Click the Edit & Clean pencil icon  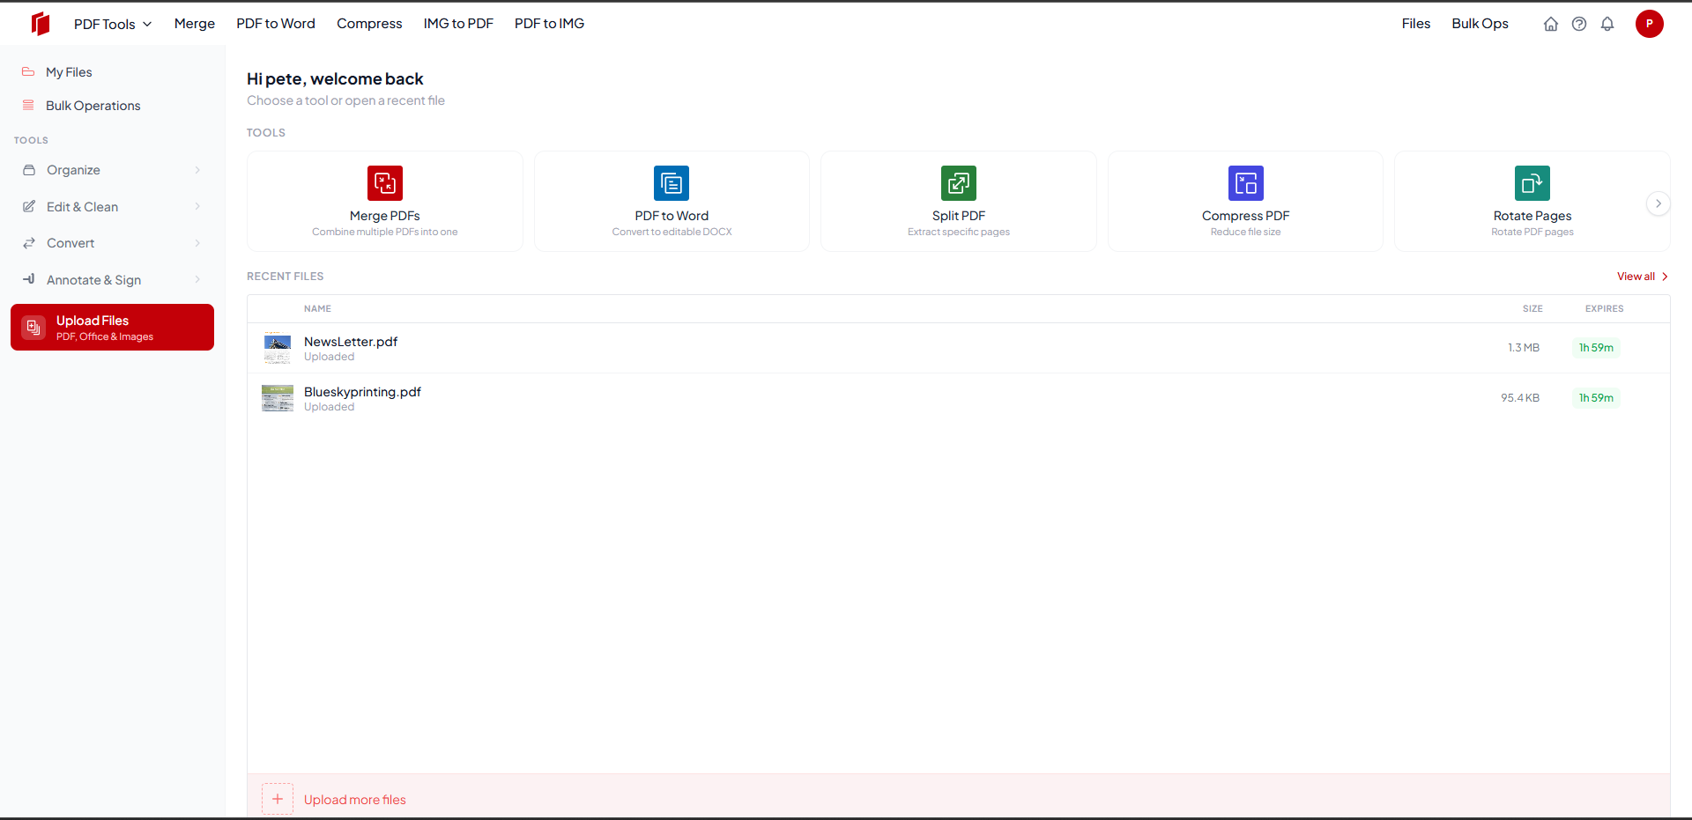(29, 206)
